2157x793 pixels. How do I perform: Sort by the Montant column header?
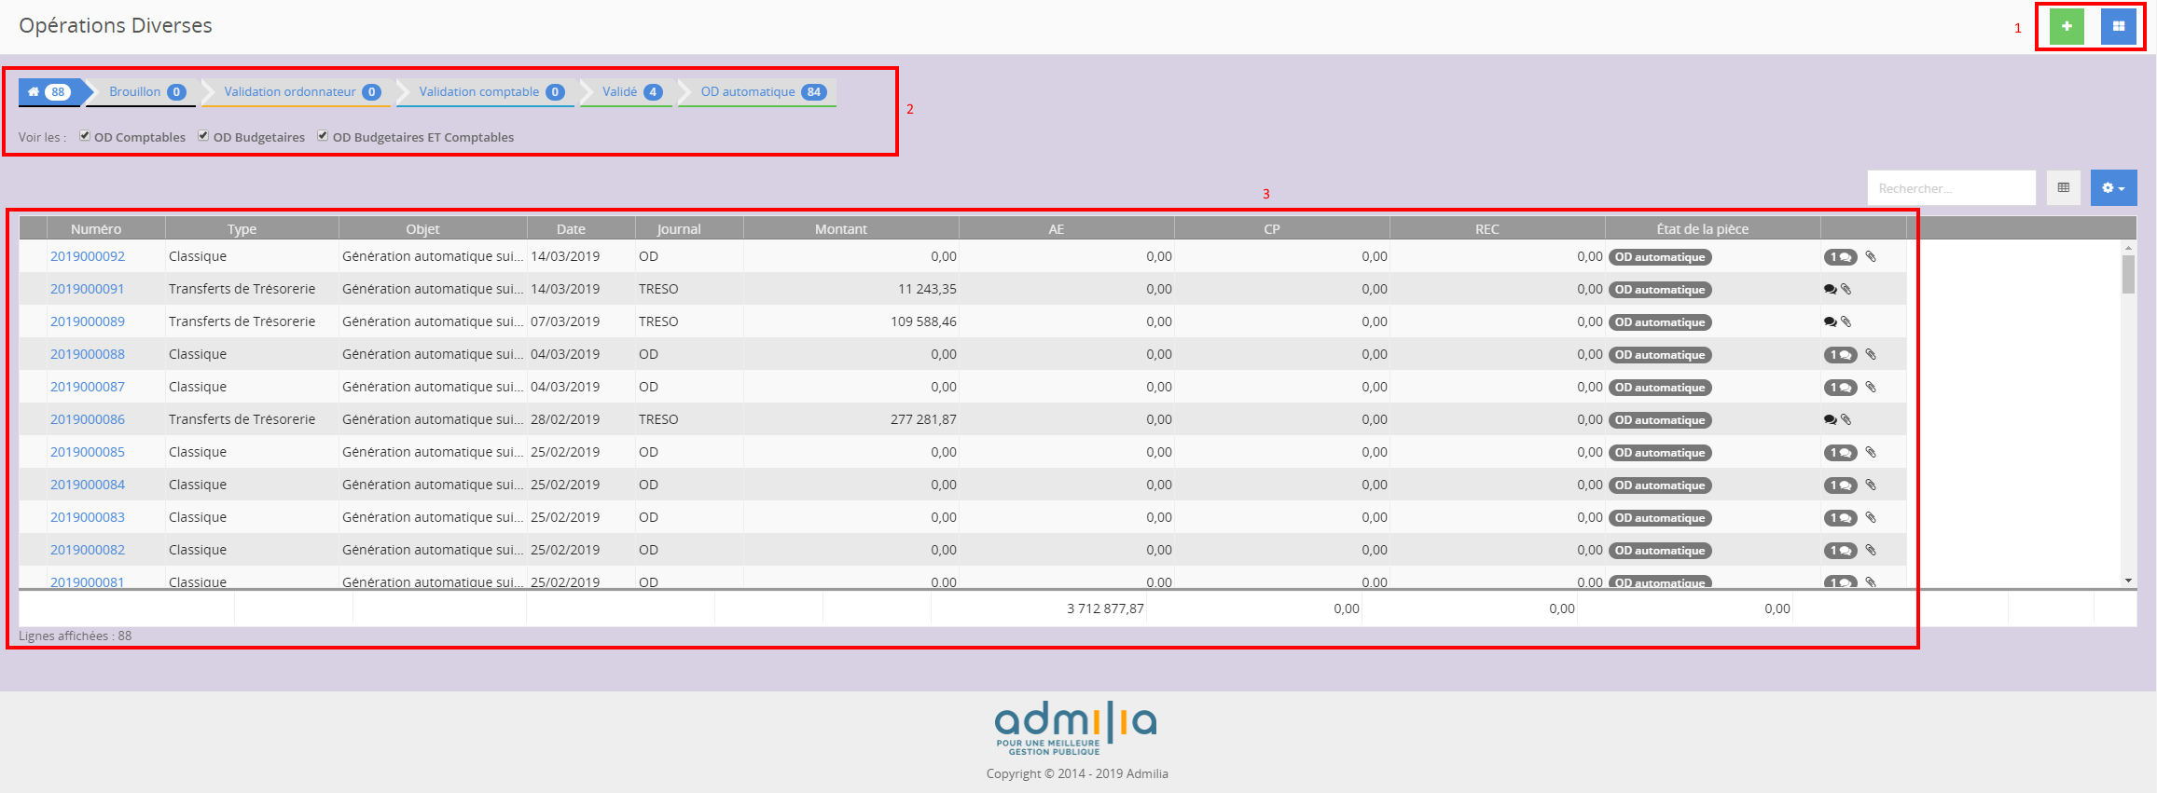[840, 228]
